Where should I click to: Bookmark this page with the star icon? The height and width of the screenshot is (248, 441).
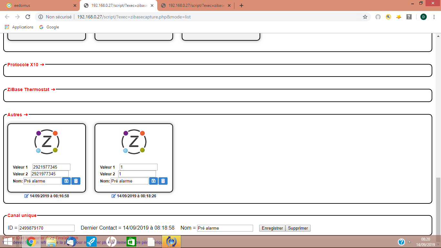click(x=365, y=17)
